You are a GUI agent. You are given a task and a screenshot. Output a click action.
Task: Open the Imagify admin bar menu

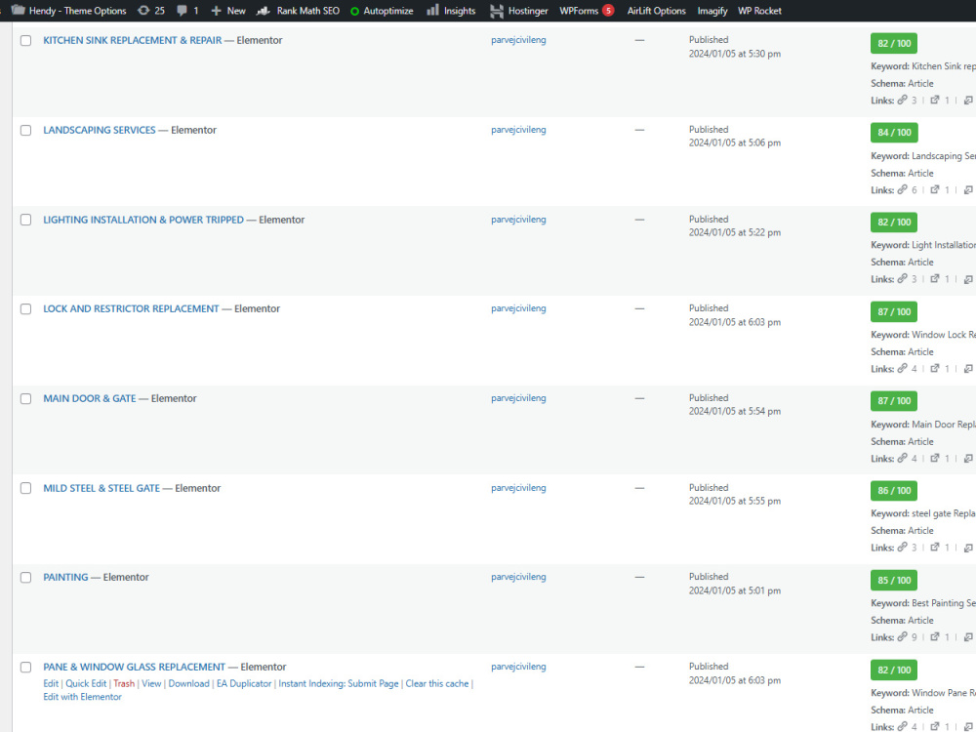pyautogui.click(x=712, y=11)
